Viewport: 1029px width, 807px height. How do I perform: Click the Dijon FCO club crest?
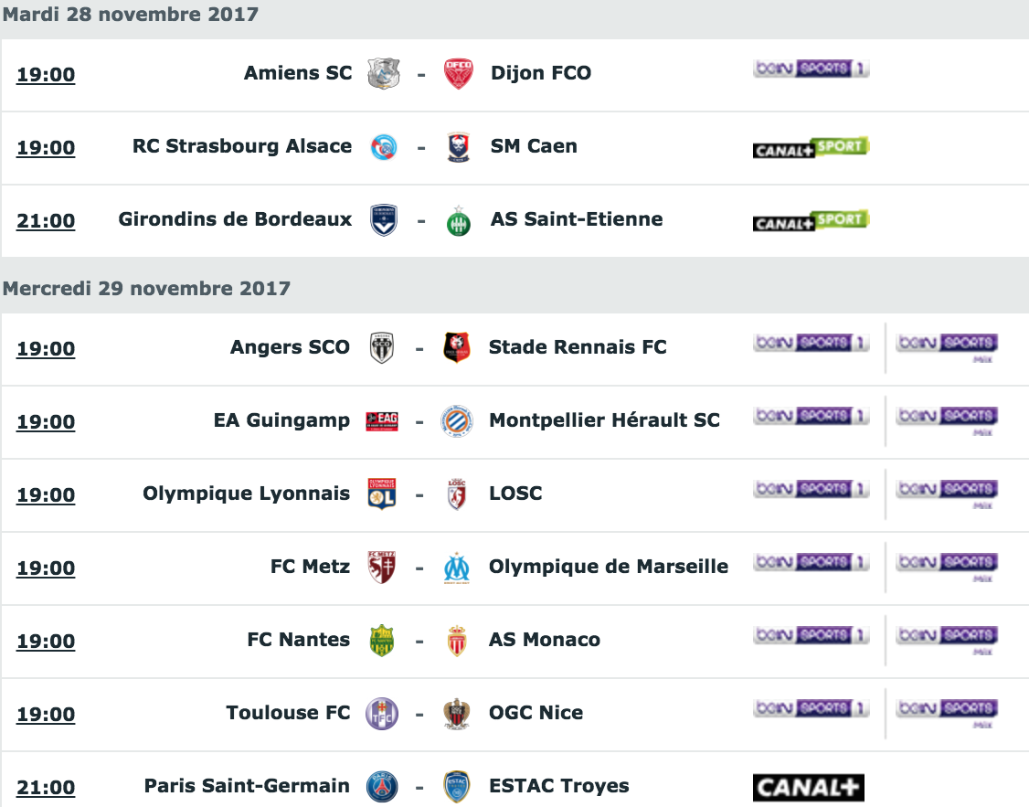(458, 73)
